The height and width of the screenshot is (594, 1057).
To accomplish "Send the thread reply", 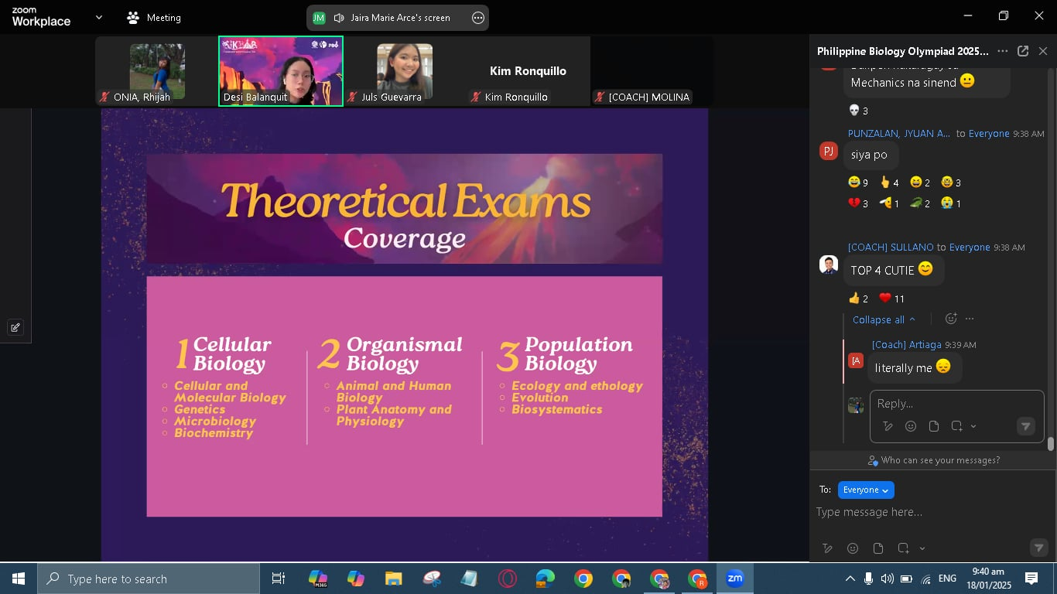I will pyautogui.click(x=1026, y=426).
